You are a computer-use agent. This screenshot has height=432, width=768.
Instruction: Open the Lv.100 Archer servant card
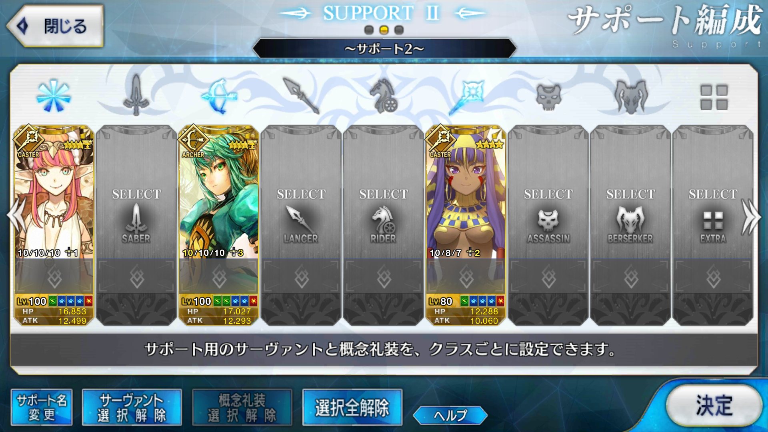click(x=219, y=226)
